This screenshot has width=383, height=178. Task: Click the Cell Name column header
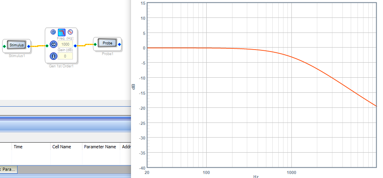click(x=61, y=147)
